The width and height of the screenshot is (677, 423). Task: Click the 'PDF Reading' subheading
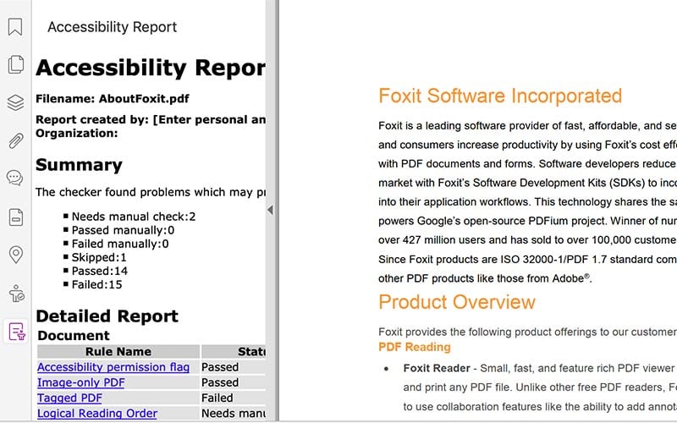coord(415,347)
